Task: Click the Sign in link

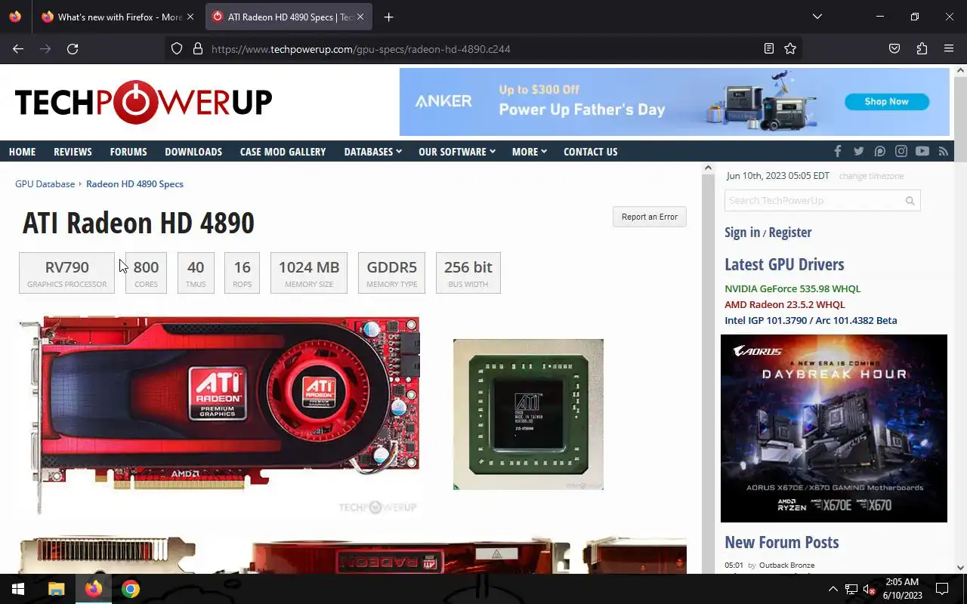Action: (742, 233)
